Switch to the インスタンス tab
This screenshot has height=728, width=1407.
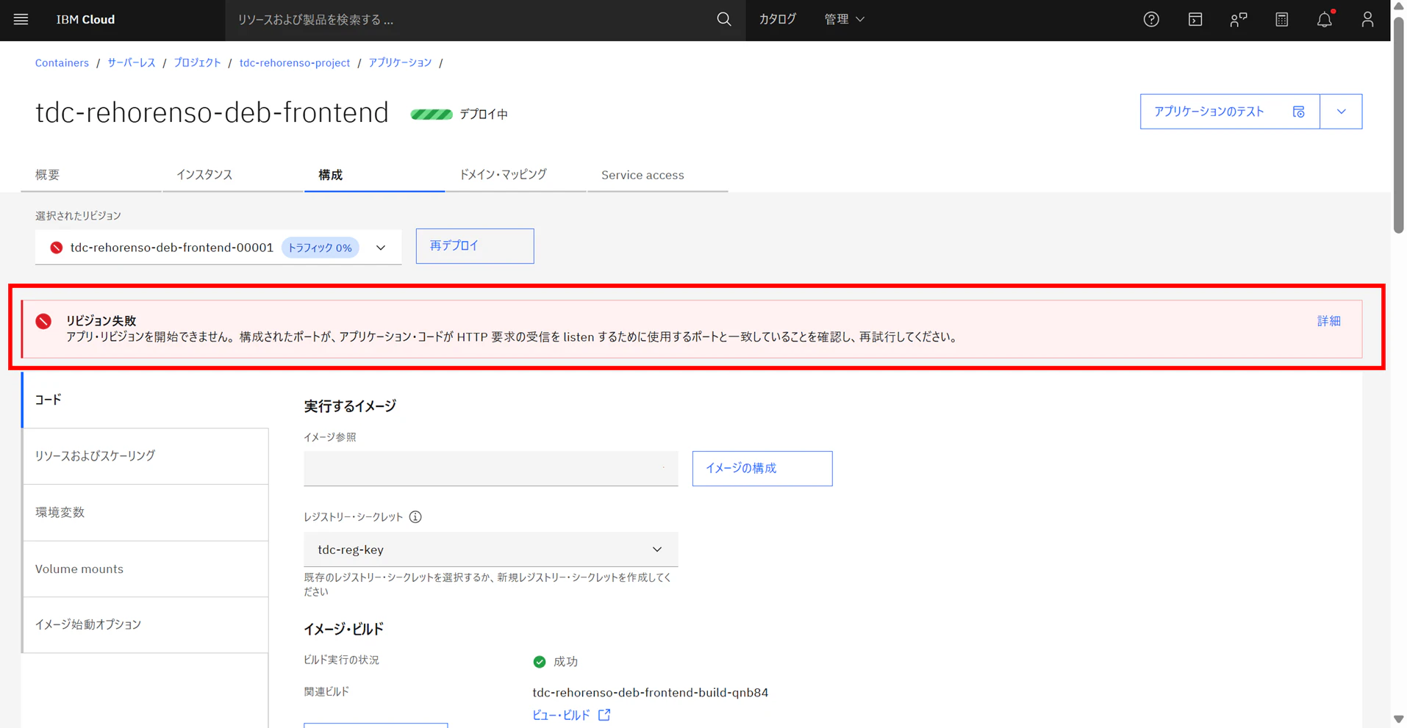point(204,175)
